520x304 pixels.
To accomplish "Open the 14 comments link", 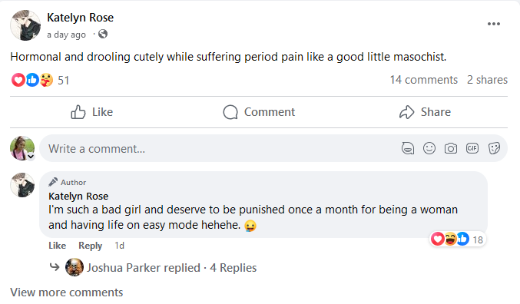I will (423, 80).
